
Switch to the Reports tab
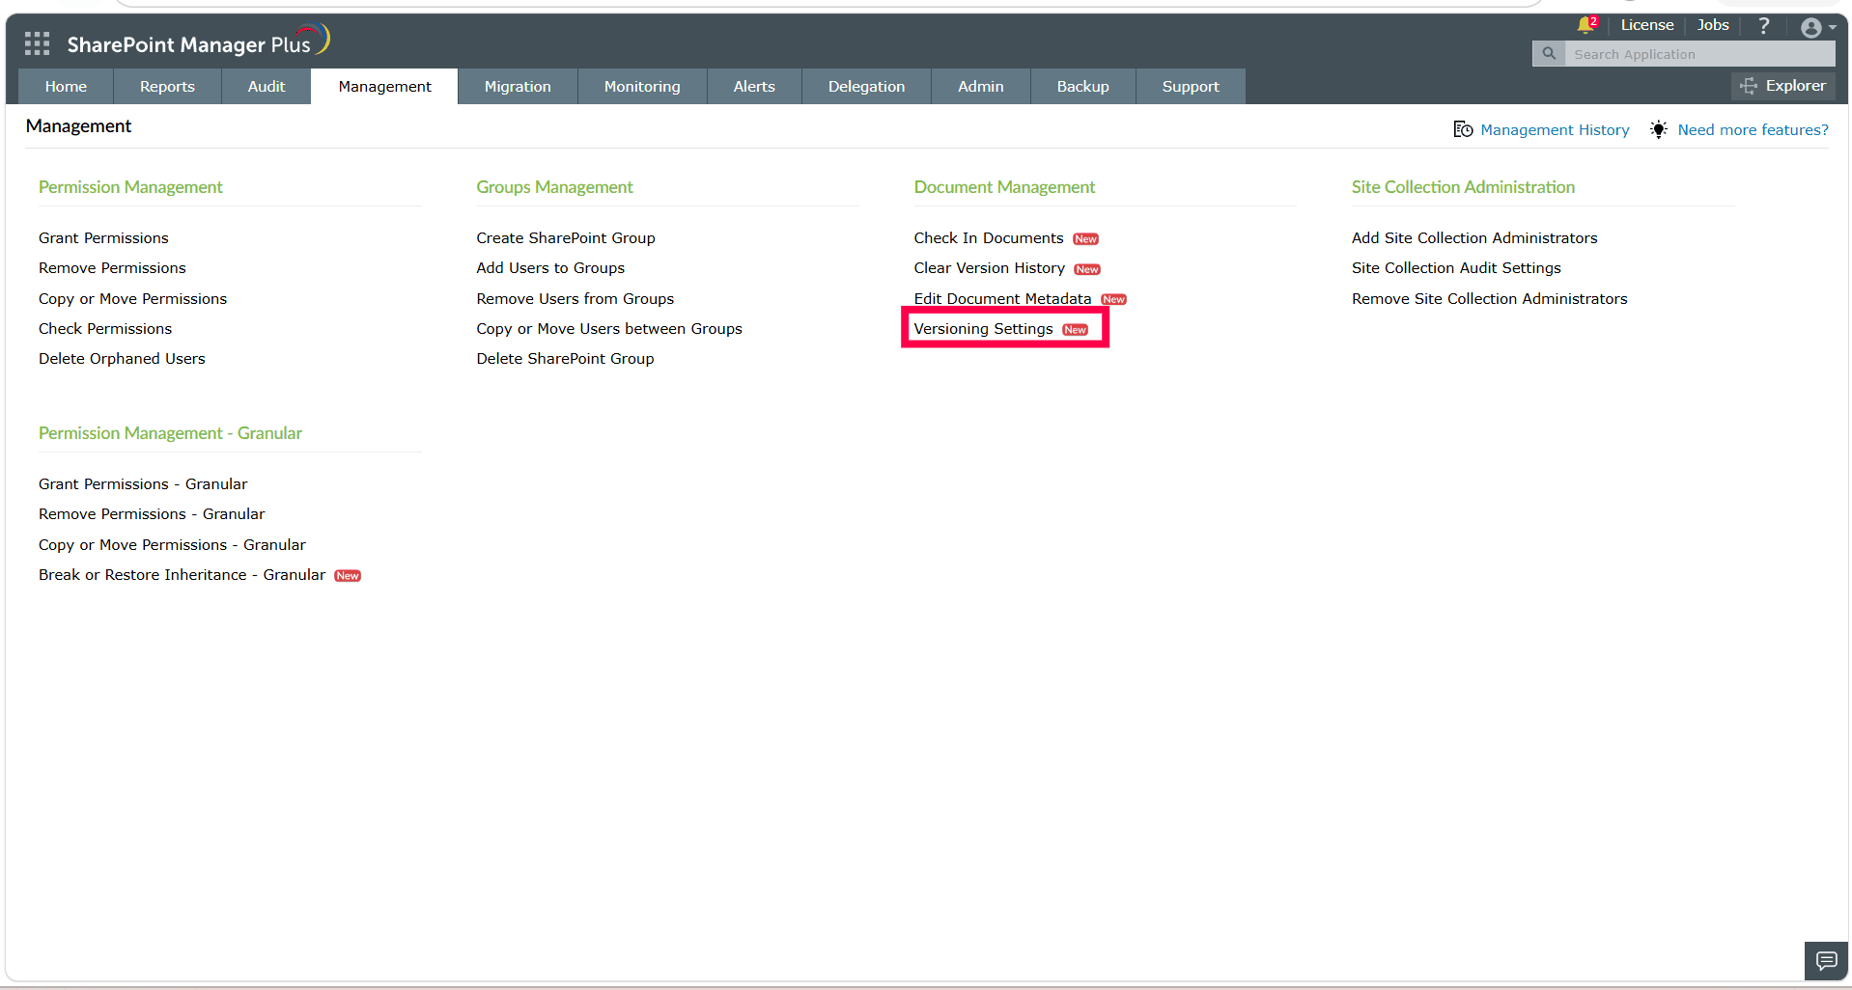(x=167, y=86)
